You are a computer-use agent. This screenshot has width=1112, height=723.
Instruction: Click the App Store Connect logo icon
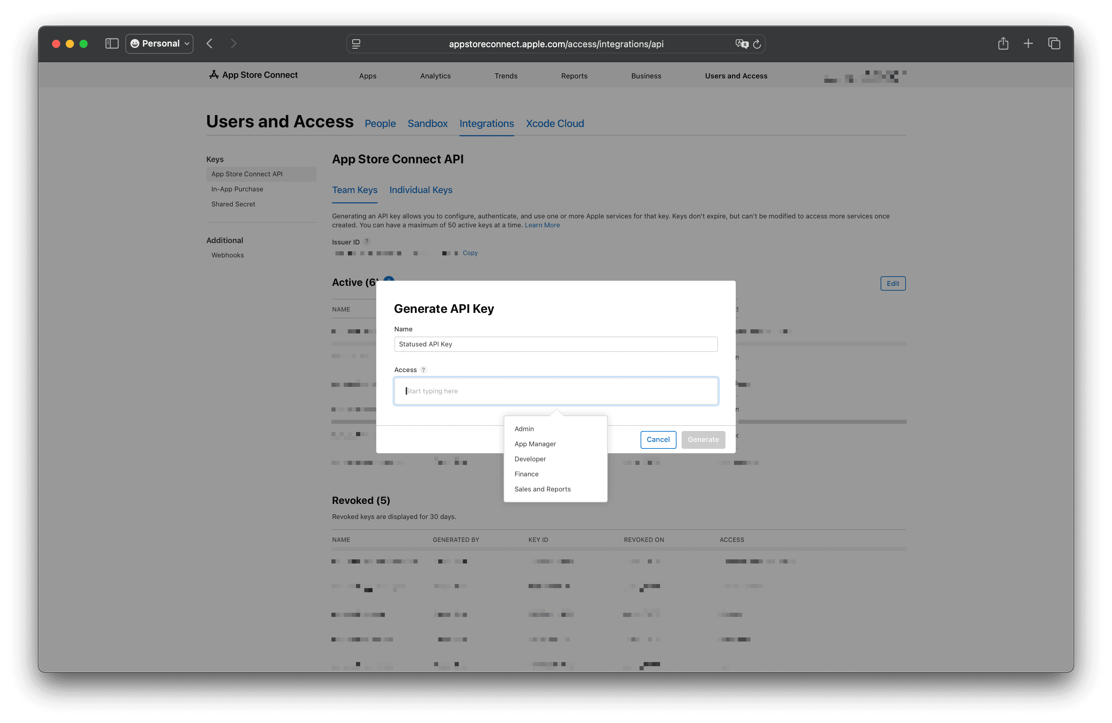[x=214, y=75]
